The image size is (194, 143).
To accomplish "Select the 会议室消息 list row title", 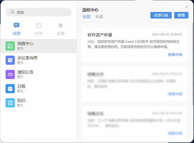I will (x=28, y=58).
